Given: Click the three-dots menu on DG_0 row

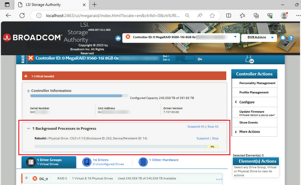Looking at the screenshot, I should tap(219, 179).
